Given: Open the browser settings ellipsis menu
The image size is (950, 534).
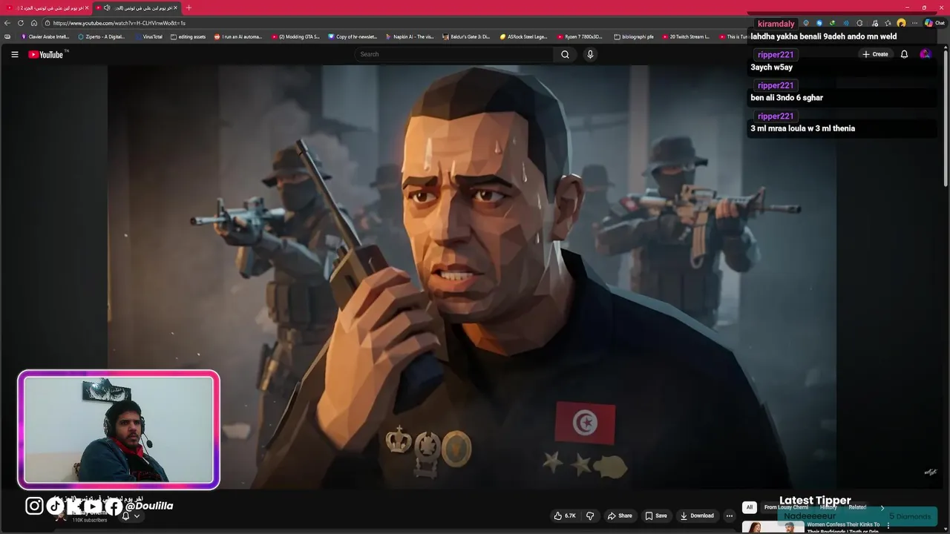Looking at the screenshot, I should (x=914, y=23).
